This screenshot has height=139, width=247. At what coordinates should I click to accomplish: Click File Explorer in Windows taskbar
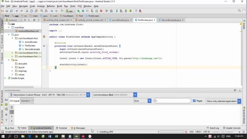click(x=23, y=136)
